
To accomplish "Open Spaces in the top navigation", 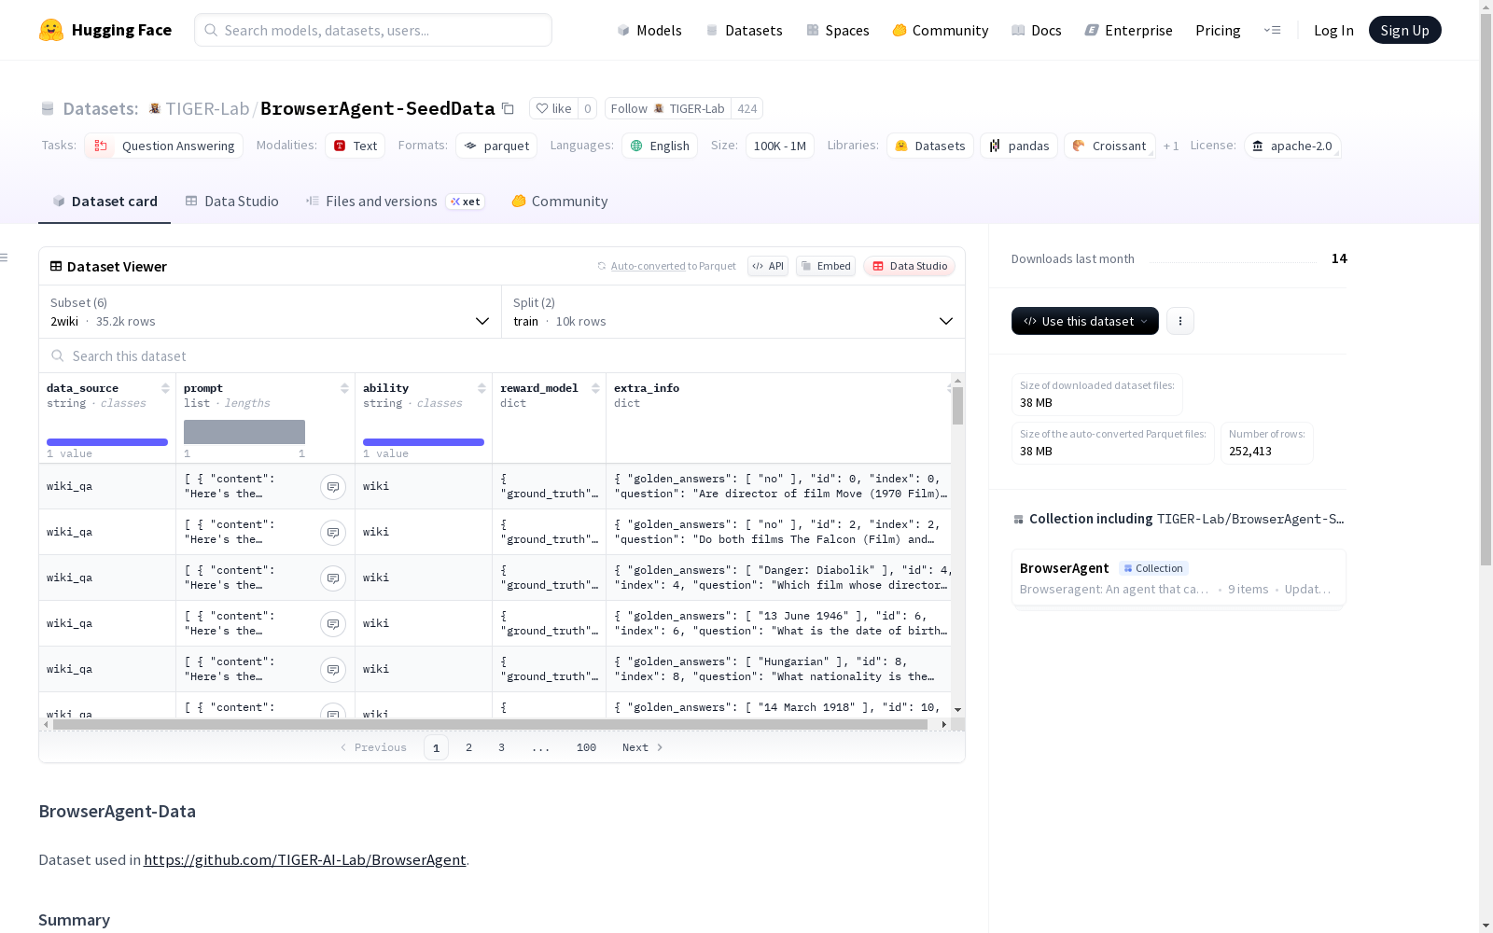I will click(x=838, y=30).
